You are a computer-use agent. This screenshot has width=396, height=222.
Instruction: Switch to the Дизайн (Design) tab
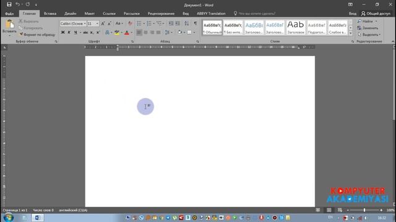pyautogui.click(x=70, y=14)
